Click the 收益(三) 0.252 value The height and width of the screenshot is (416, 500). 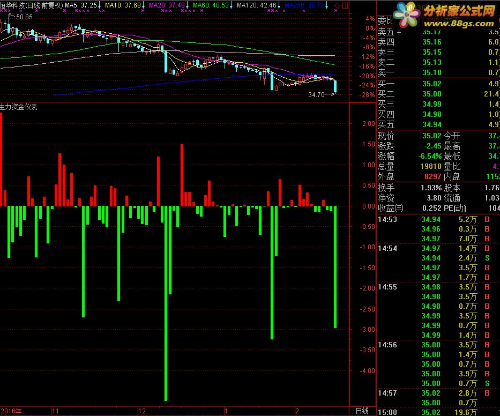click(432, 209)
